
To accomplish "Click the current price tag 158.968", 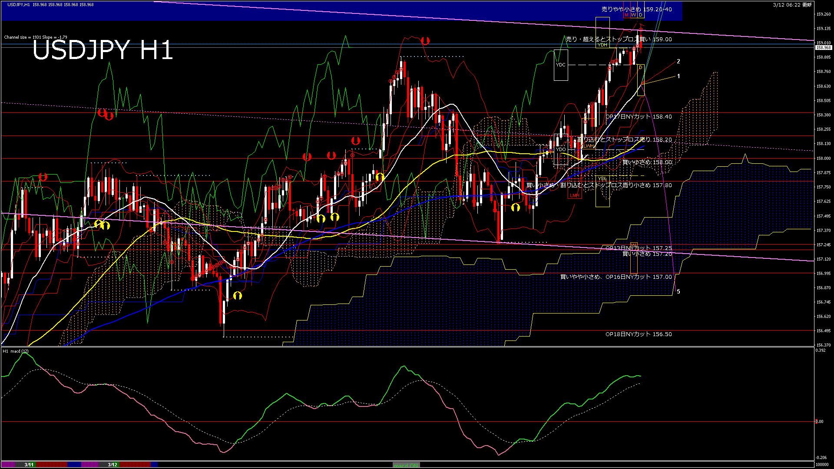I will [824, 48].
